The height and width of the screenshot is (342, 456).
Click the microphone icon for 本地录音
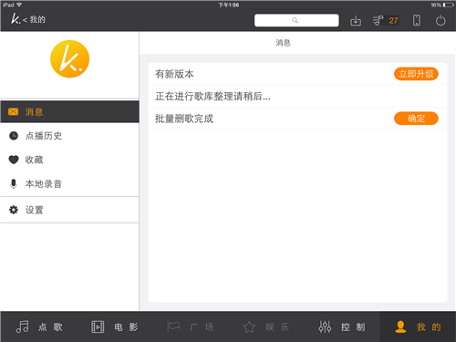[x=14, y=183]
